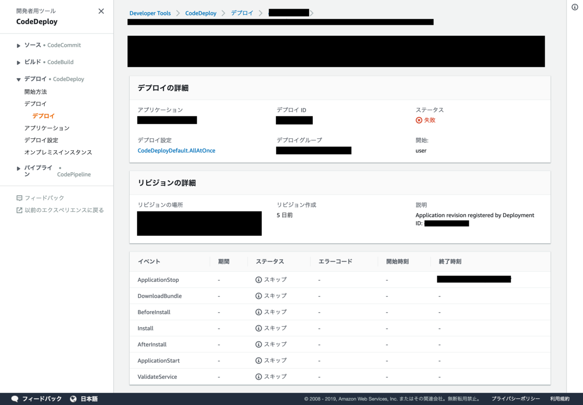Screen dimensions: 583x405
Task: Click the 失敗 status text
Action: [430, 120]
